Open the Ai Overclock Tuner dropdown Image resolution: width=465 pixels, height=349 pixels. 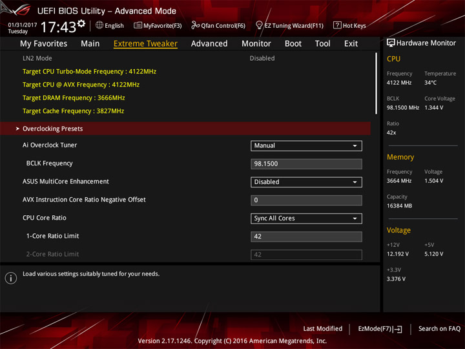(306, 145)
